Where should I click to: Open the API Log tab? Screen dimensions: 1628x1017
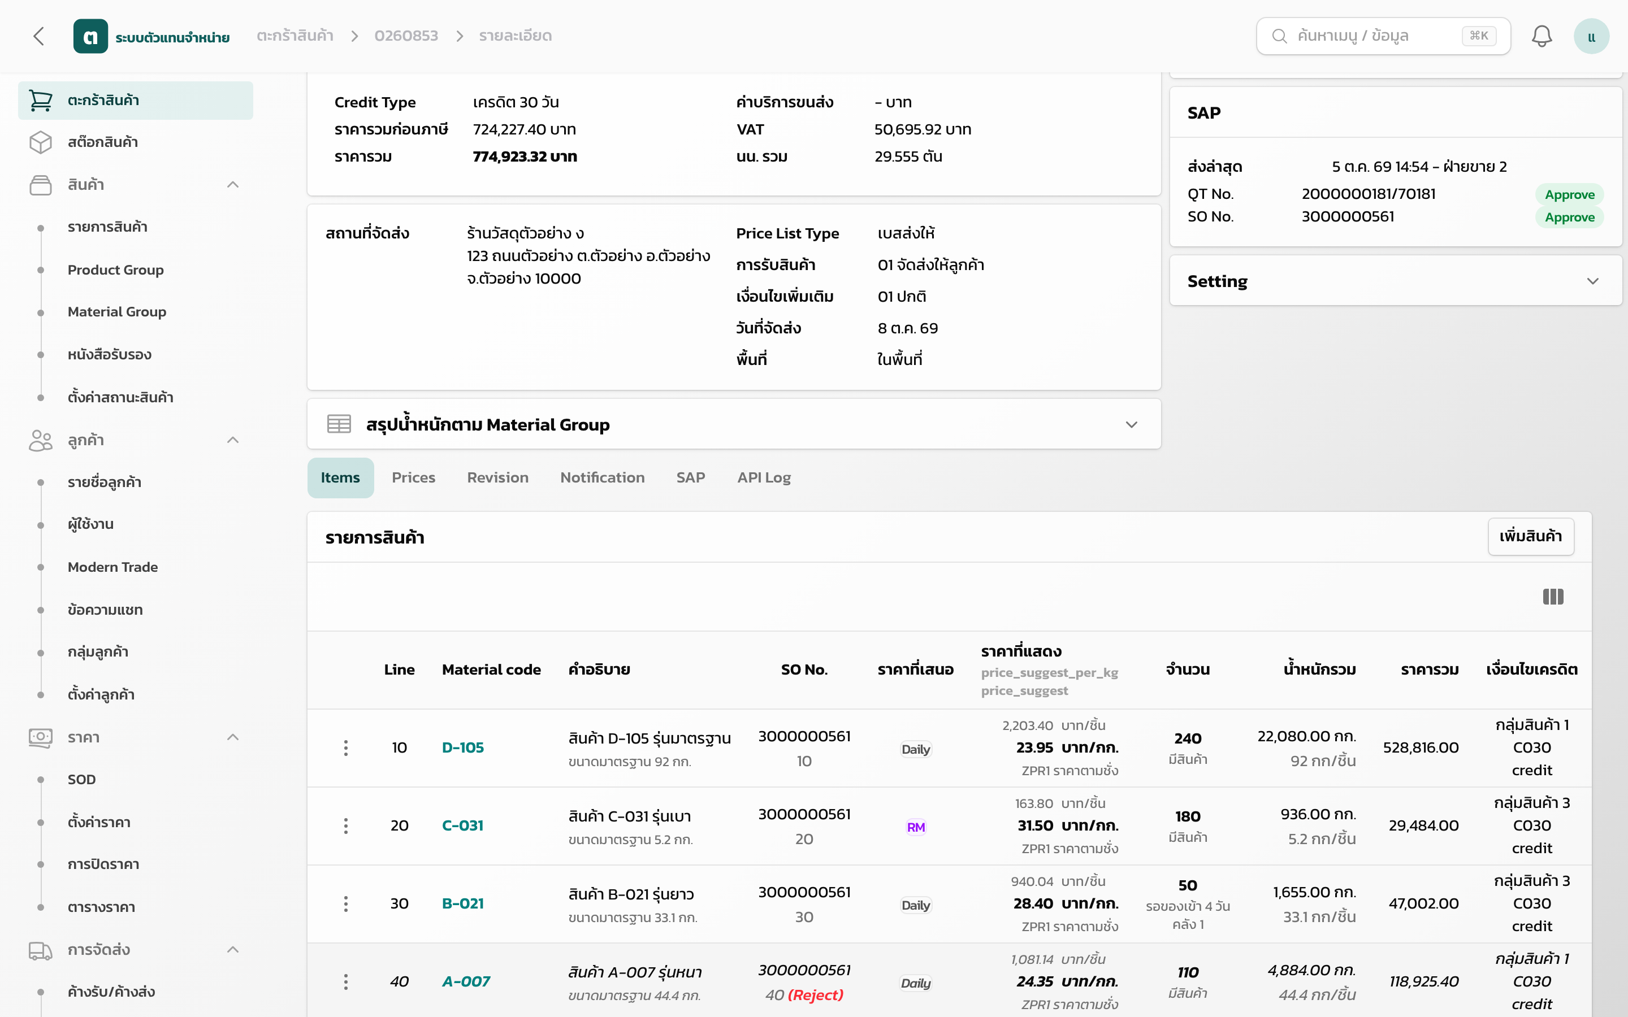click(x=764, y=477)
